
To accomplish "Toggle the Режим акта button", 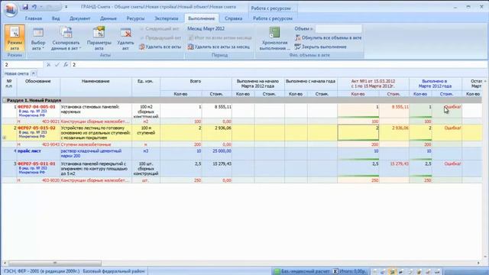I will (15, 37).
